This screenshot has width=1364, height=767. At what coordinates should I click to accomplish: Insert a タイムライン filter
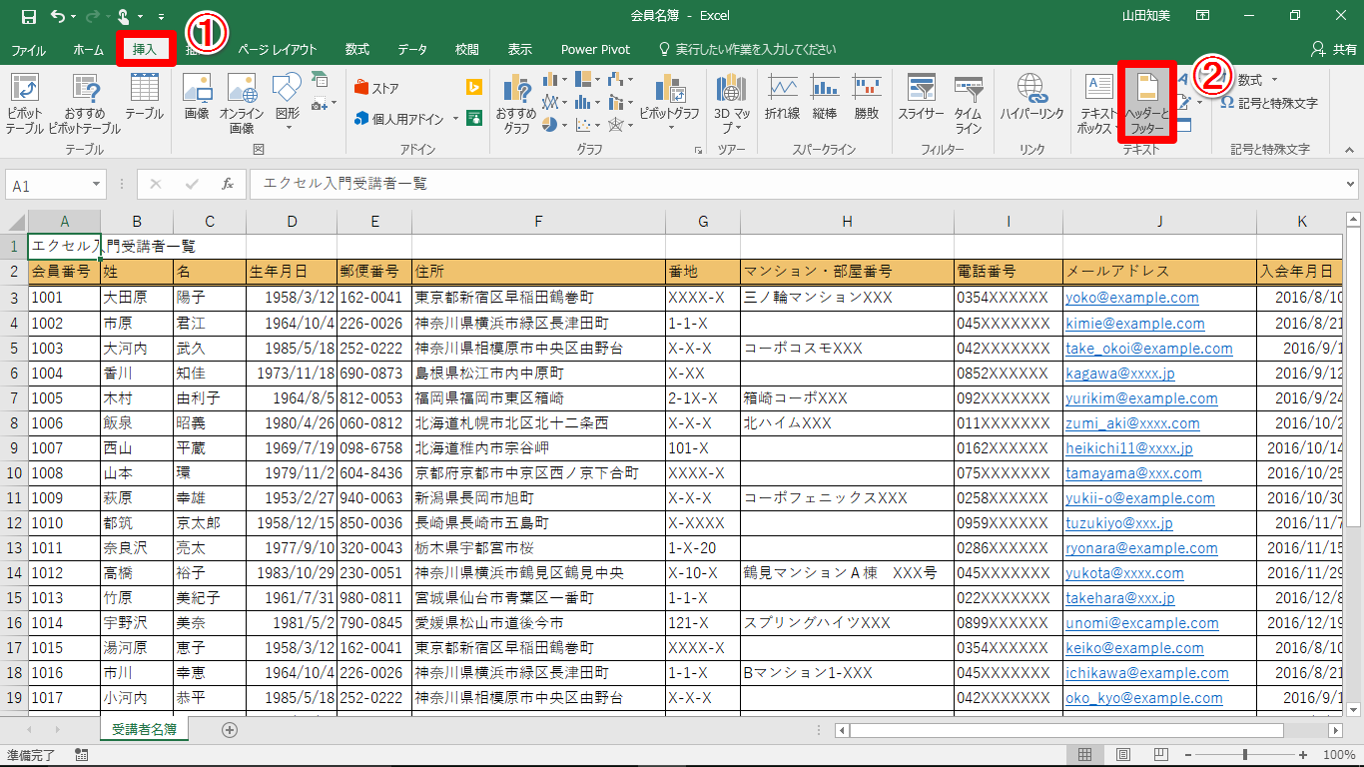pos(969,104)
